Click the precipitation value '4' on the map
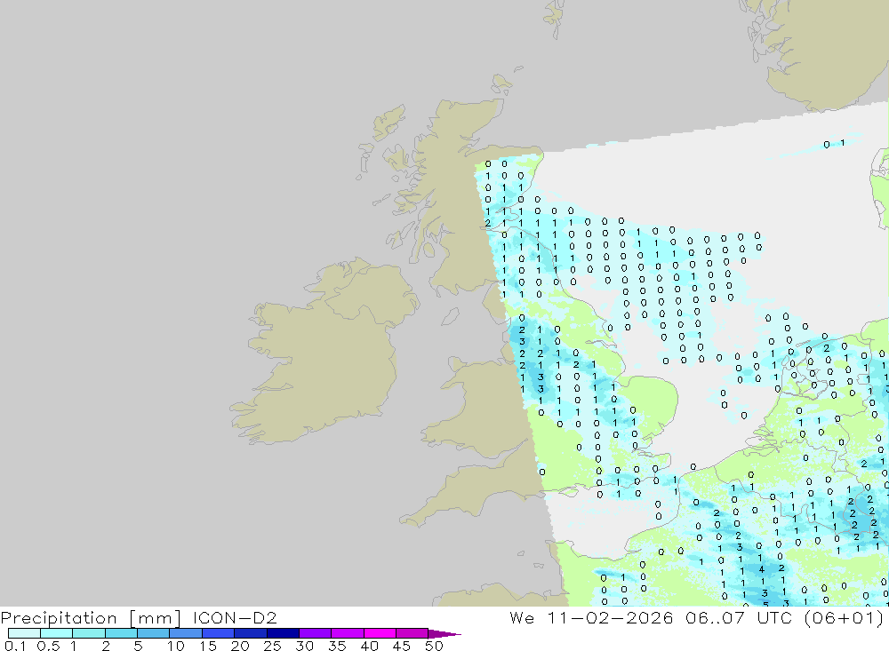The height and width of the screenshot is (651, 889). tap(762, 569)
